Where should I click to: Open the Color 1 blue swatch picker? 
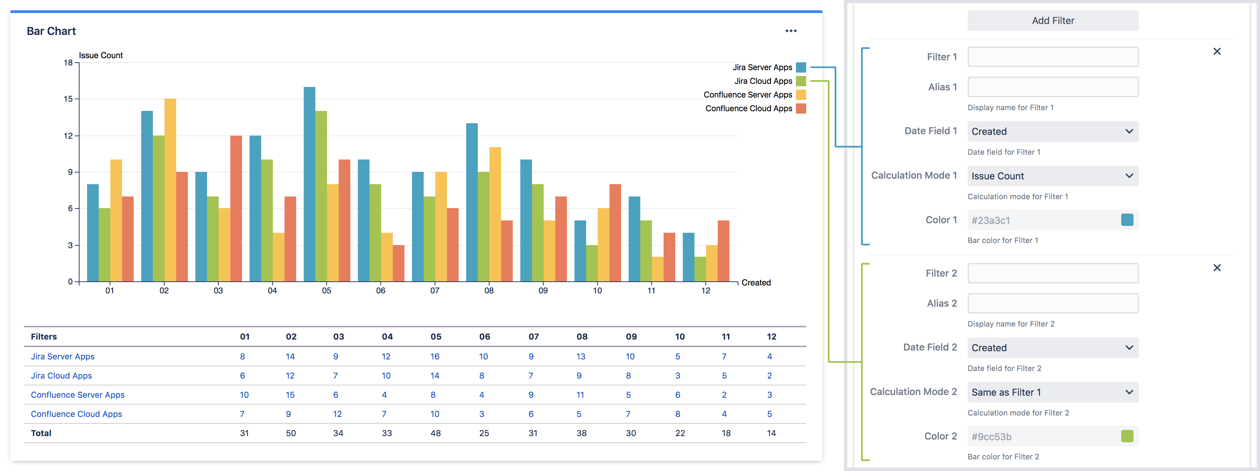pyautogui.click(x=1127, y=220)
